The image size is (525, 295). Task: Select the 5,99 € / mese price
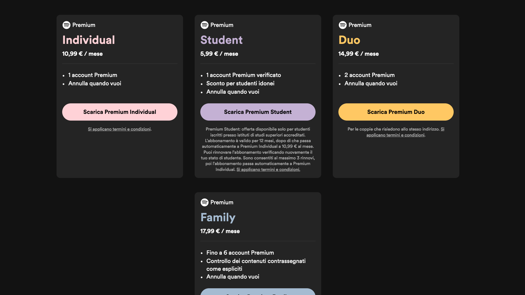219,54
